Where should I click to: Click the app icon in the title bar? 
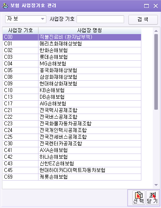[5, 6]
